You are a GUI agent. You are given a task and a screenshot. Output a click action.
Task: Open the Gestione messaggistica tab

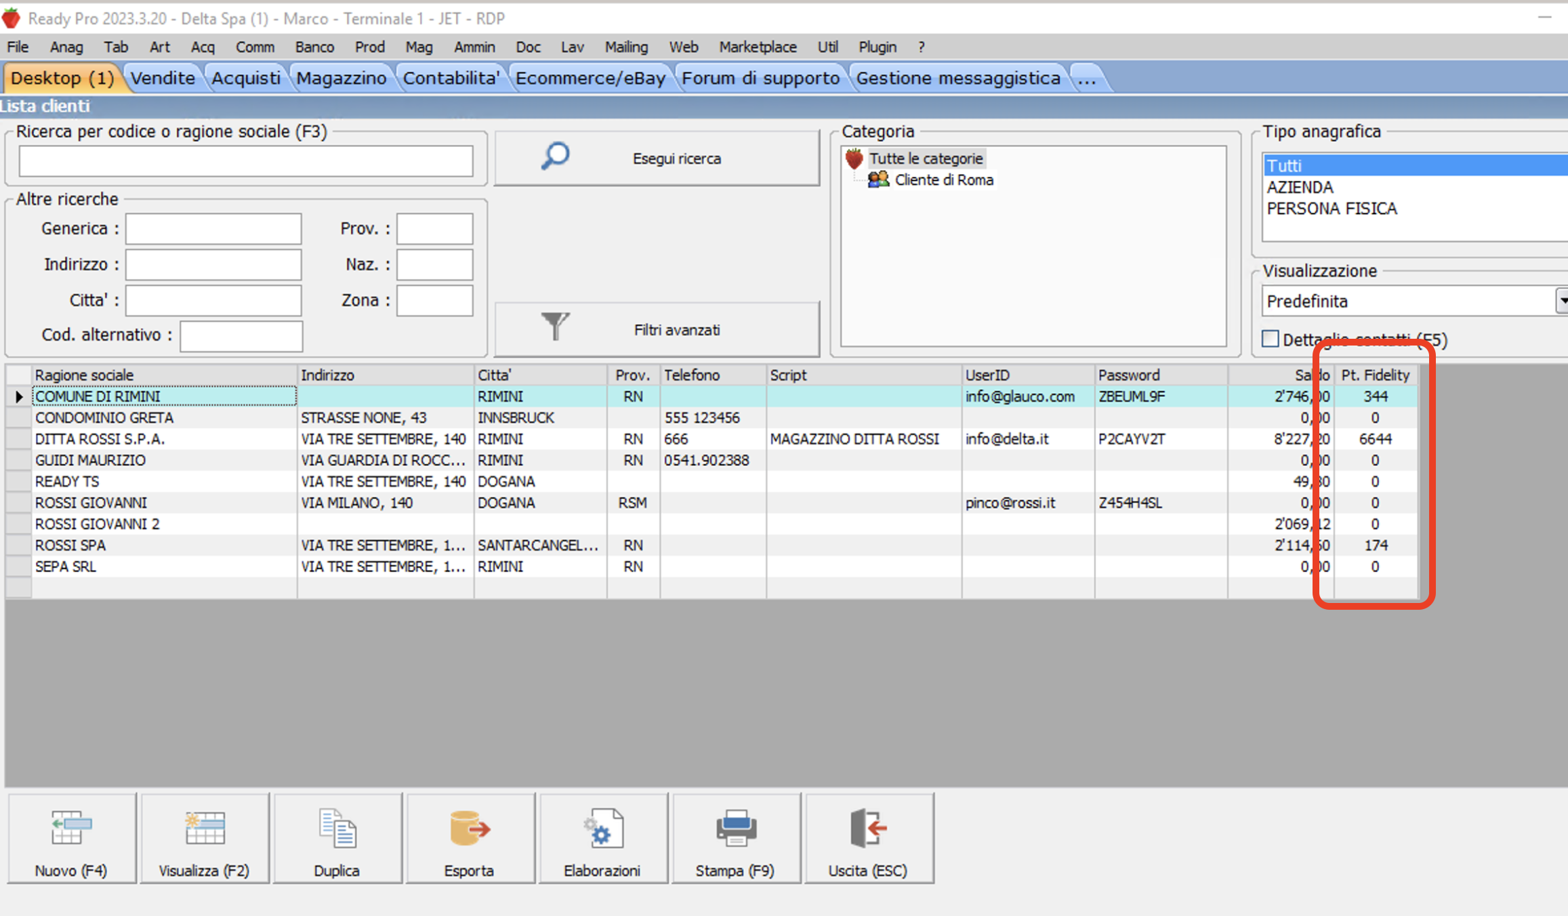tap(958, 78)
